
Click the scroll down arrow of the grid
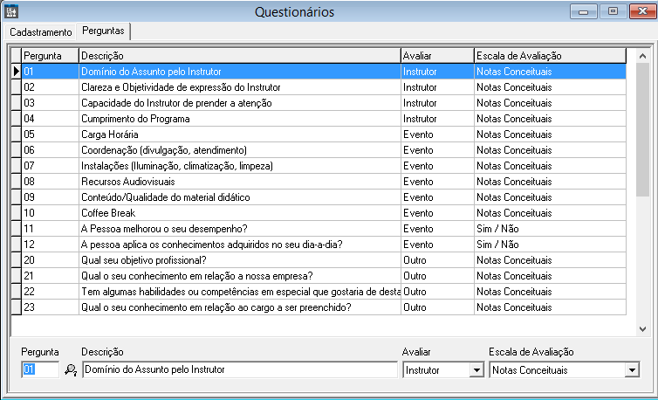tap(642, 329)
